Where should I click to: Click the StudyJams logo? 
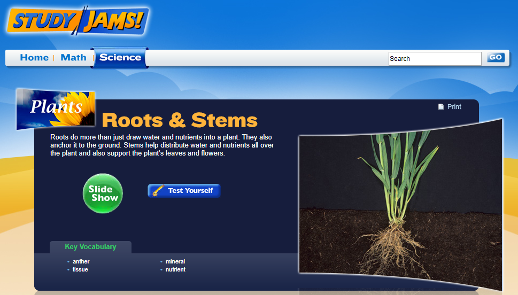[78, 20]
